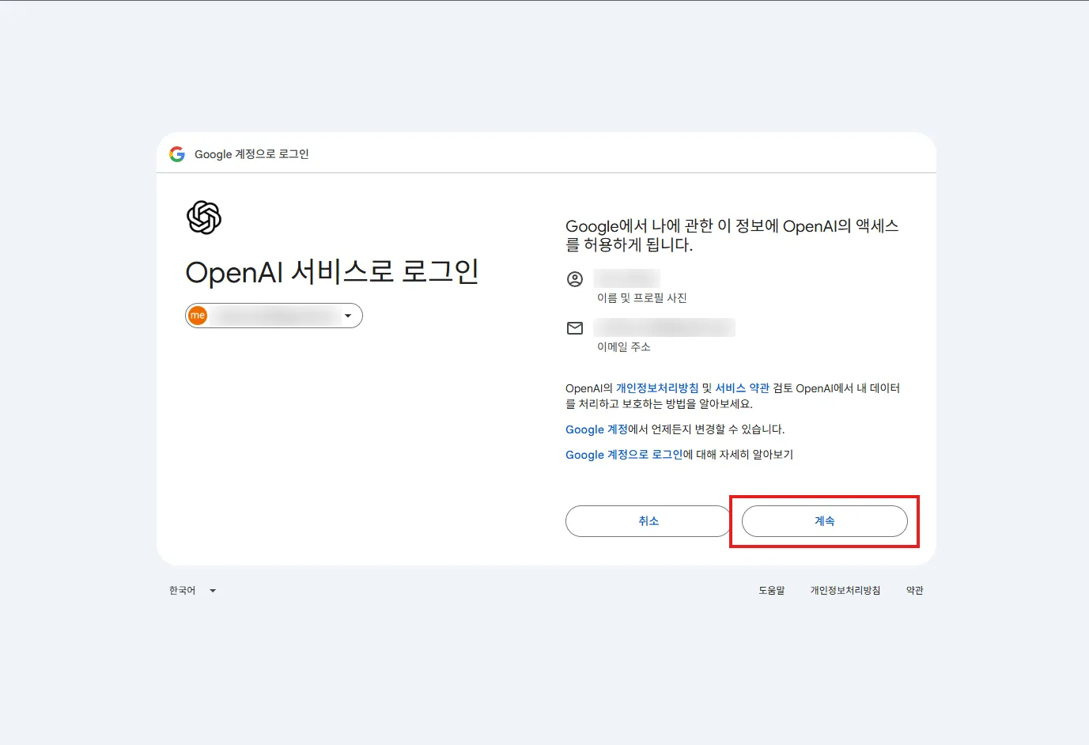Viewport: 1089px width, 745px height.
Task: Click the profile person icon
Action: coord(575,279)
